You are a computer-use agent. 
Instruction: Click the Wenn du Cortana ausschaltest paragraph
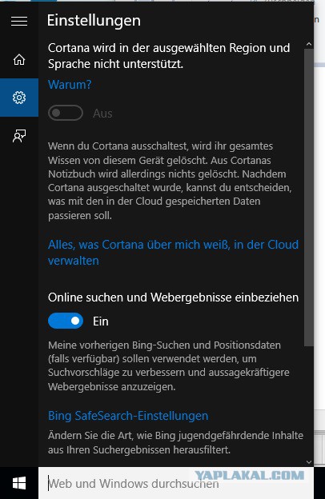pos(170,181)
